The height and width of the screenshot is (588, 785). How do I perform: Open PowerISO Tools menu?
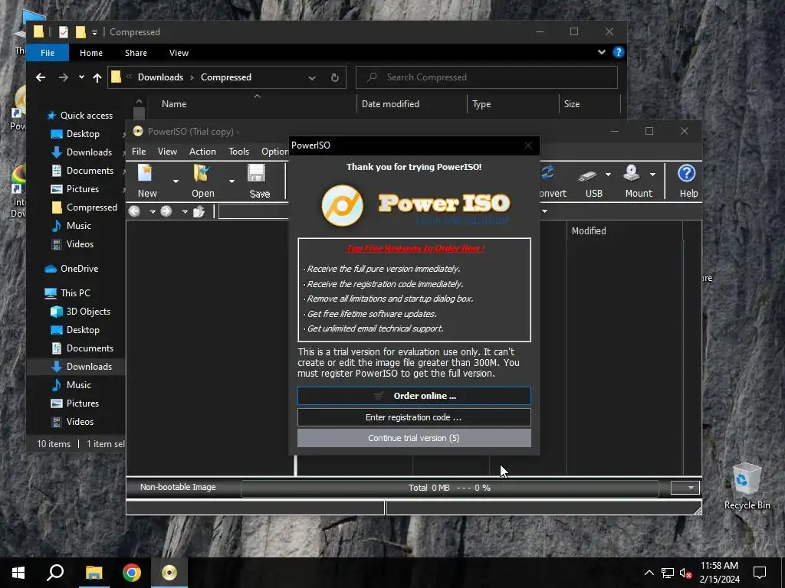coord(239,152)
